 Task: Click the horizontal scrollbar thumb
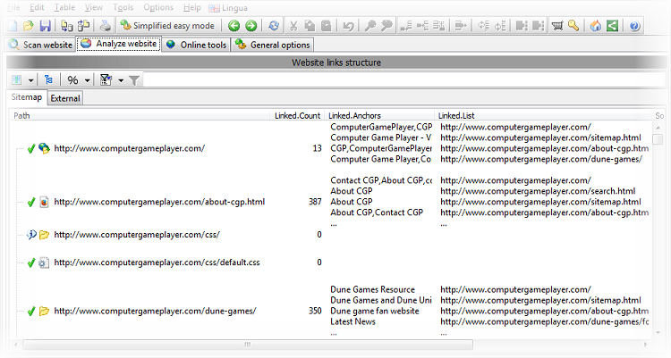point(248,345)
